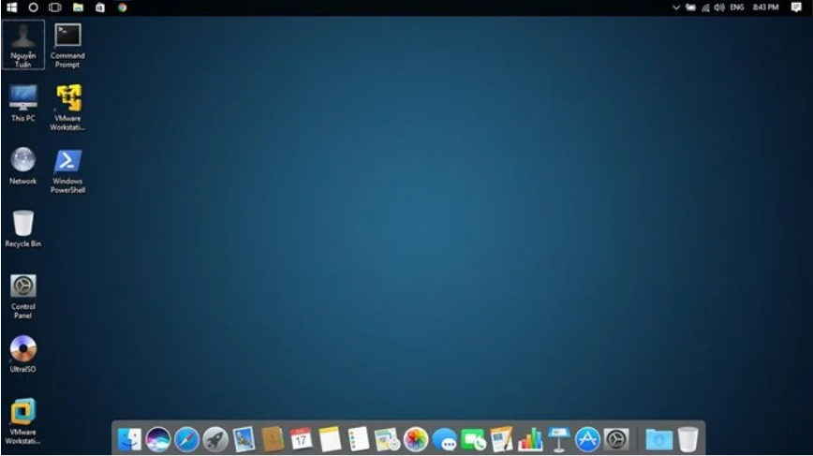Expand hidden system tray icons chevron

(676, 7)
